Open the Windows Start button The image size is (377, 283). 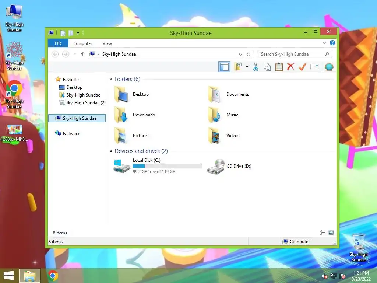(9, 276)
